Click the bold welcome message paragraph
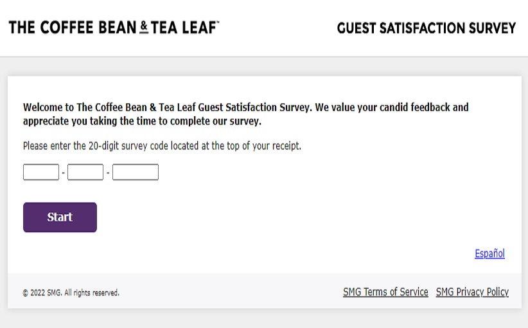The image size is (528, 328). pyautogui.click(x=246, y=114)
